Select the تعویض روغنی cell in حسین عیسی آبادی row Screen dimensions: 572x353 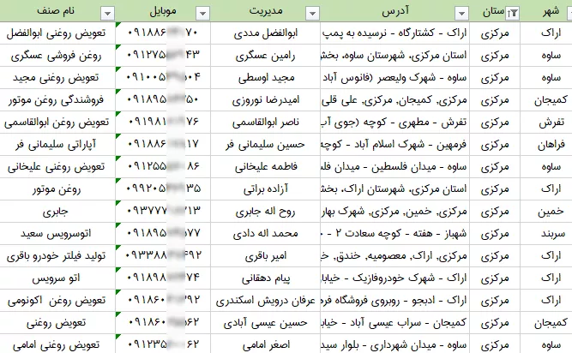57,323
